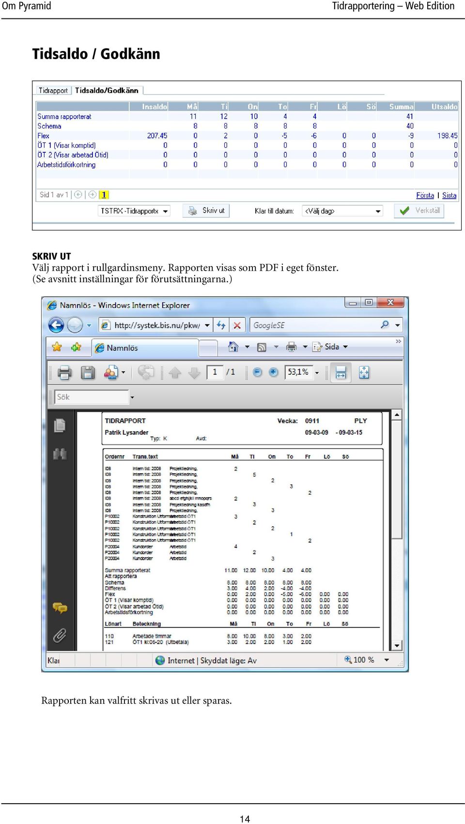Click the second pagination arrow icon before page 1
Screen dimensions: 465x824
pyautogui.click(x=92, y=194)
